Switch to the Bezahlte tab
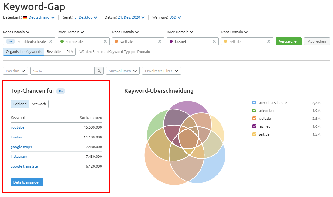The image size is (333, 197). (54, 52)
